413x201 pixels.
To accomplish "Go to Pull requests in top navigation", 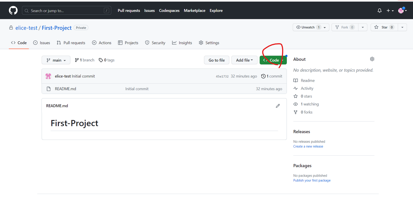I will click(x=129, y=11).
